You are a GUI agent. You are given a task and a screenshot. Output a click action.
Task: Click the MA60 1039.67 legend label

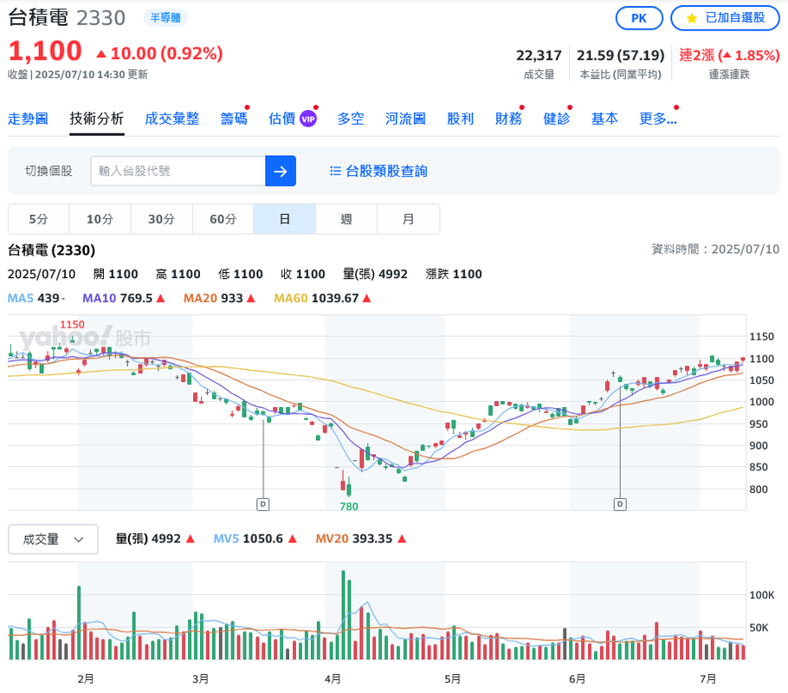pos(323,298)
